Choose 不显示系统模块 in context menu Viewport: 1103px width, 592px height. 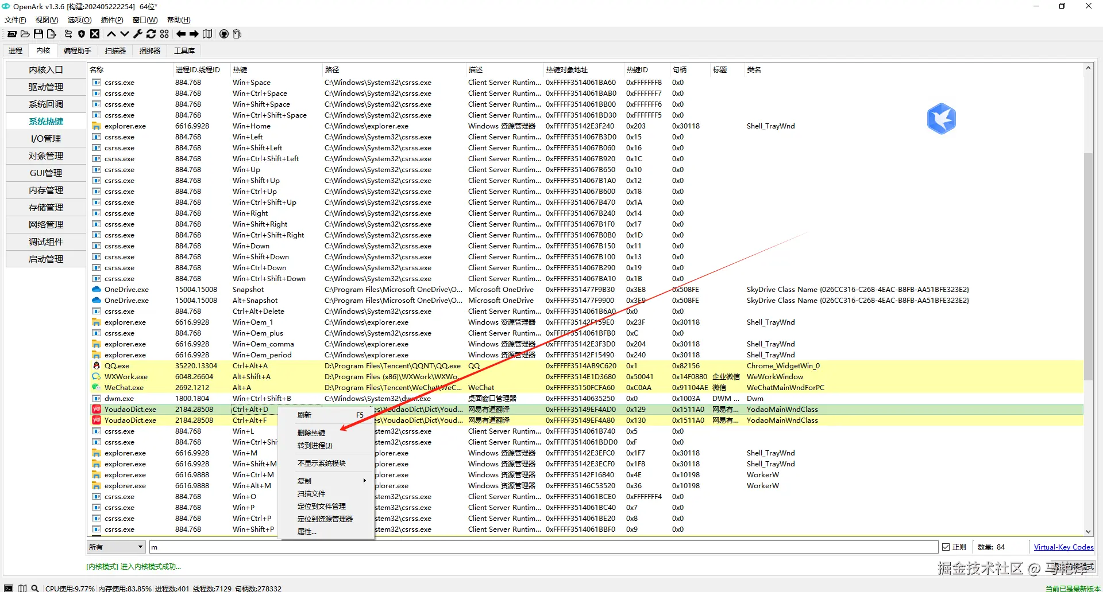coord(326,464)
